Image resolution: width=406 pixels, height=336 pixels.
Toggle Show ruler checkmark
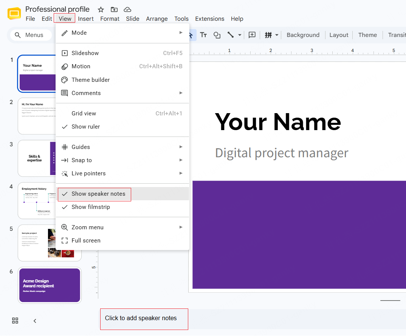(x=122, y=127)
